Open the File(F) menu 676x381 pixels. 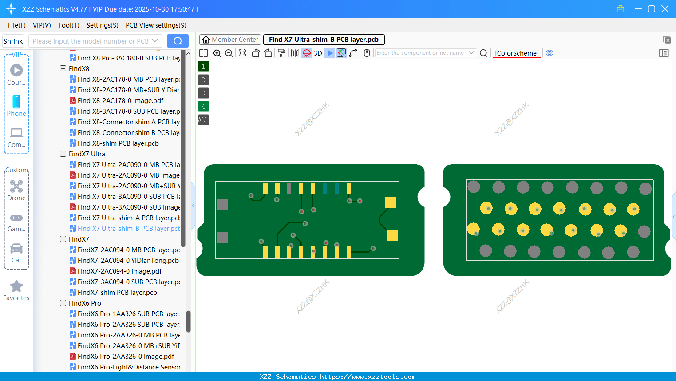17,25
